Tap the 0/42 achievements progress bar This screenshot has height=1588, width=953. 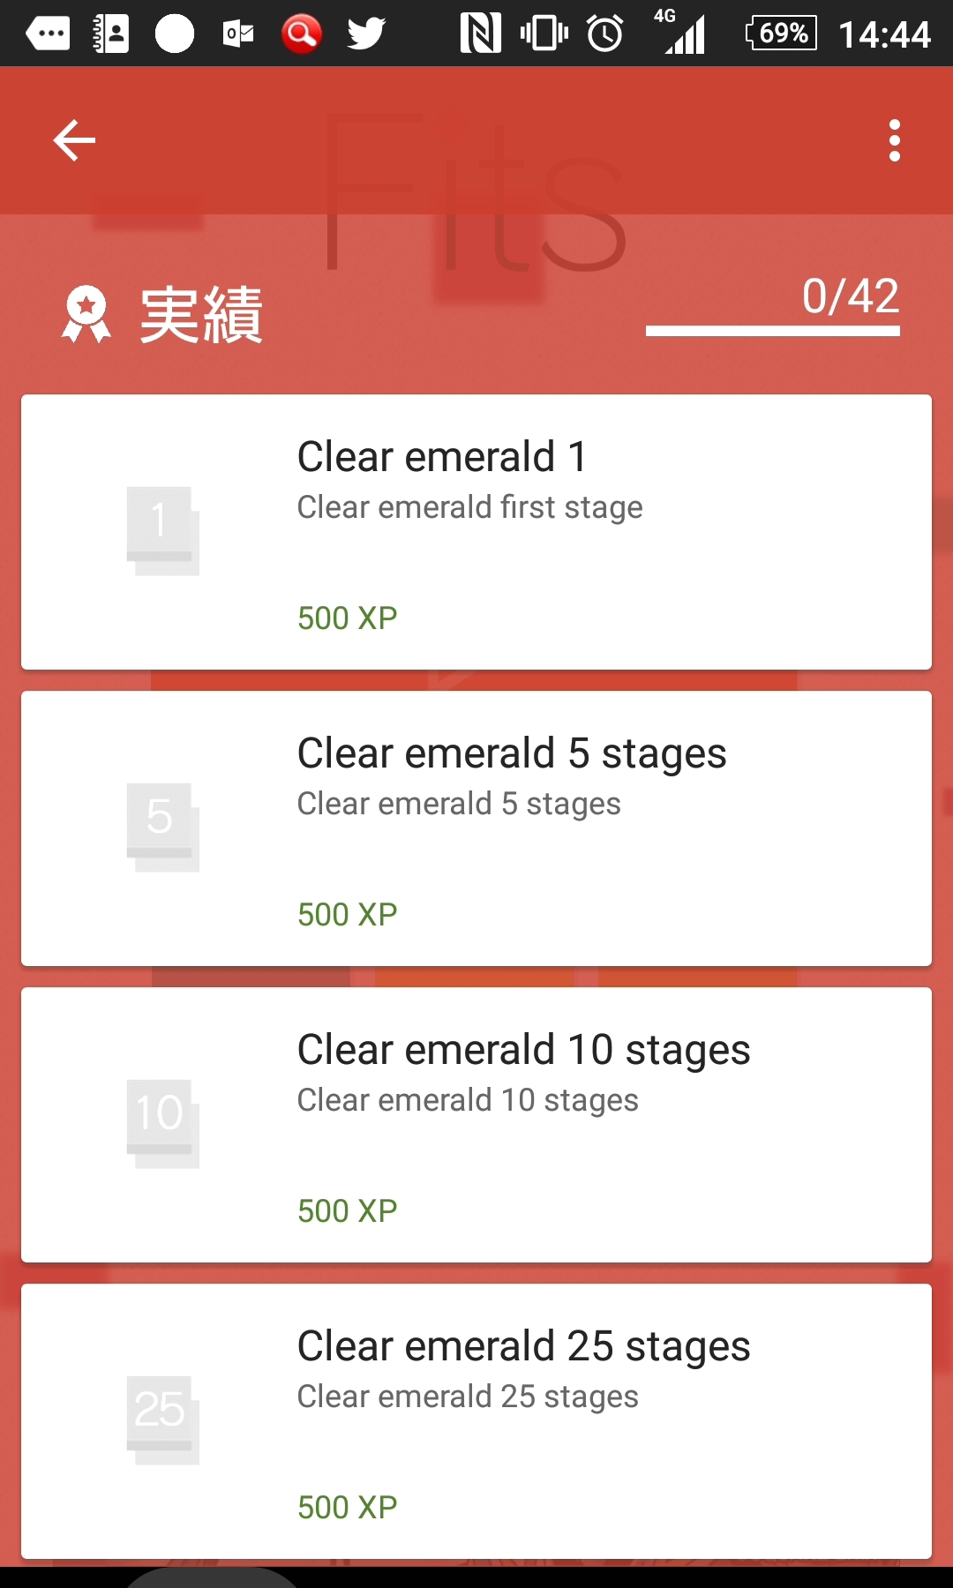[x=772, y=331]
